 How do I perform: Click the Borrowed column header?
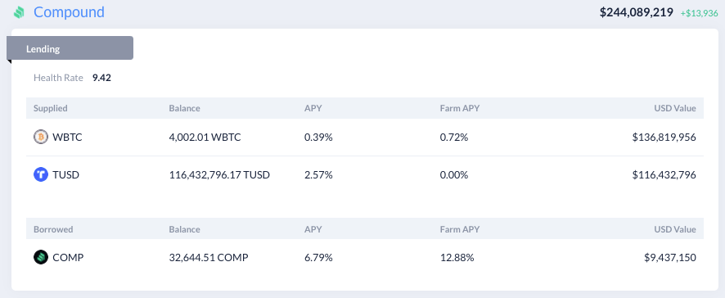(53, 229)
